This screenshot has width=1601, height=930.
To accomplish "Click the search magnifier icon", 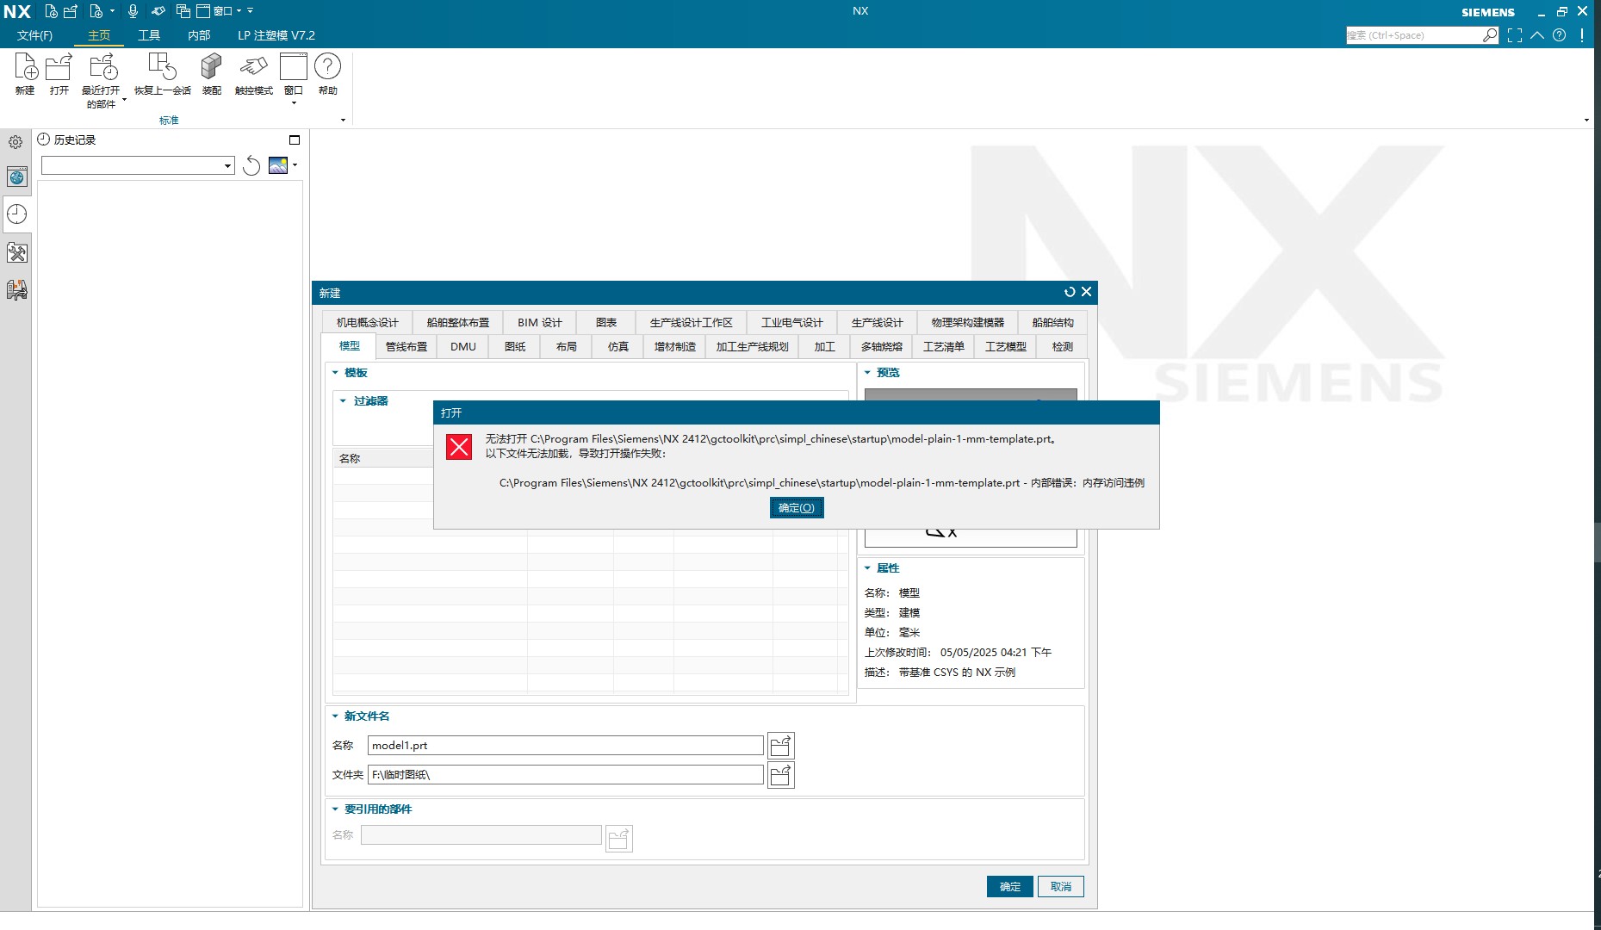I will 1490,35.
